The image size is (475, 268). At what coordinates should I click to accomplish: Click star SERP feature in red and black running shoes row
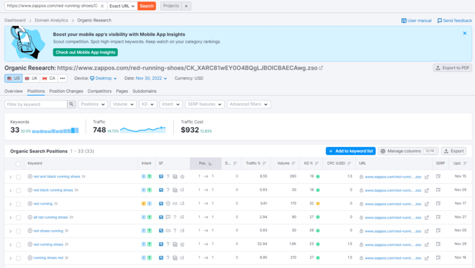coord(182,176)
